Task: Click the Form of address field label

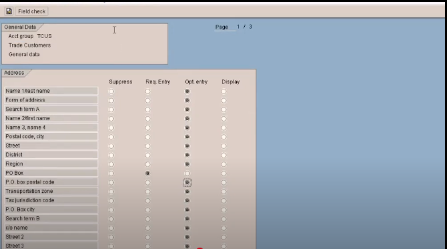Action: click(51, 100)
